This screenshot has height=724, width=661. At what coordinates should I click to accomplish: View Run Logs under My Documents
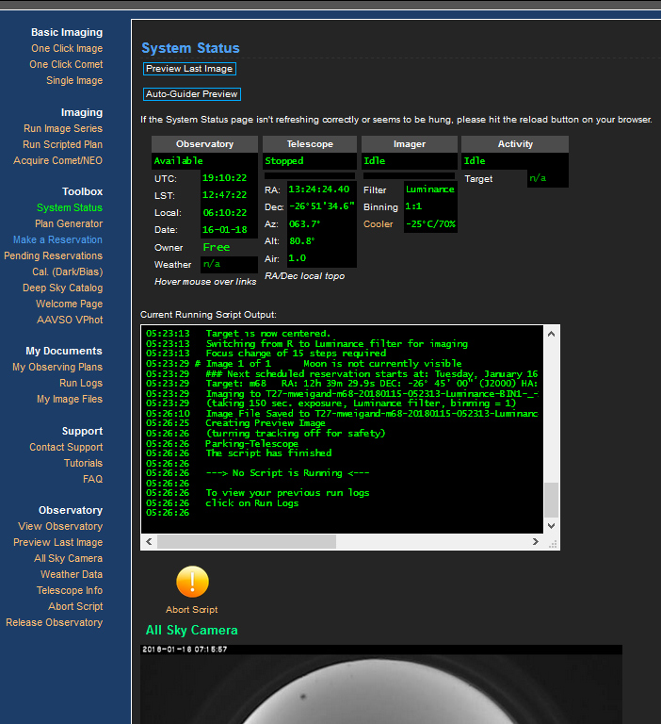point(81,383)
